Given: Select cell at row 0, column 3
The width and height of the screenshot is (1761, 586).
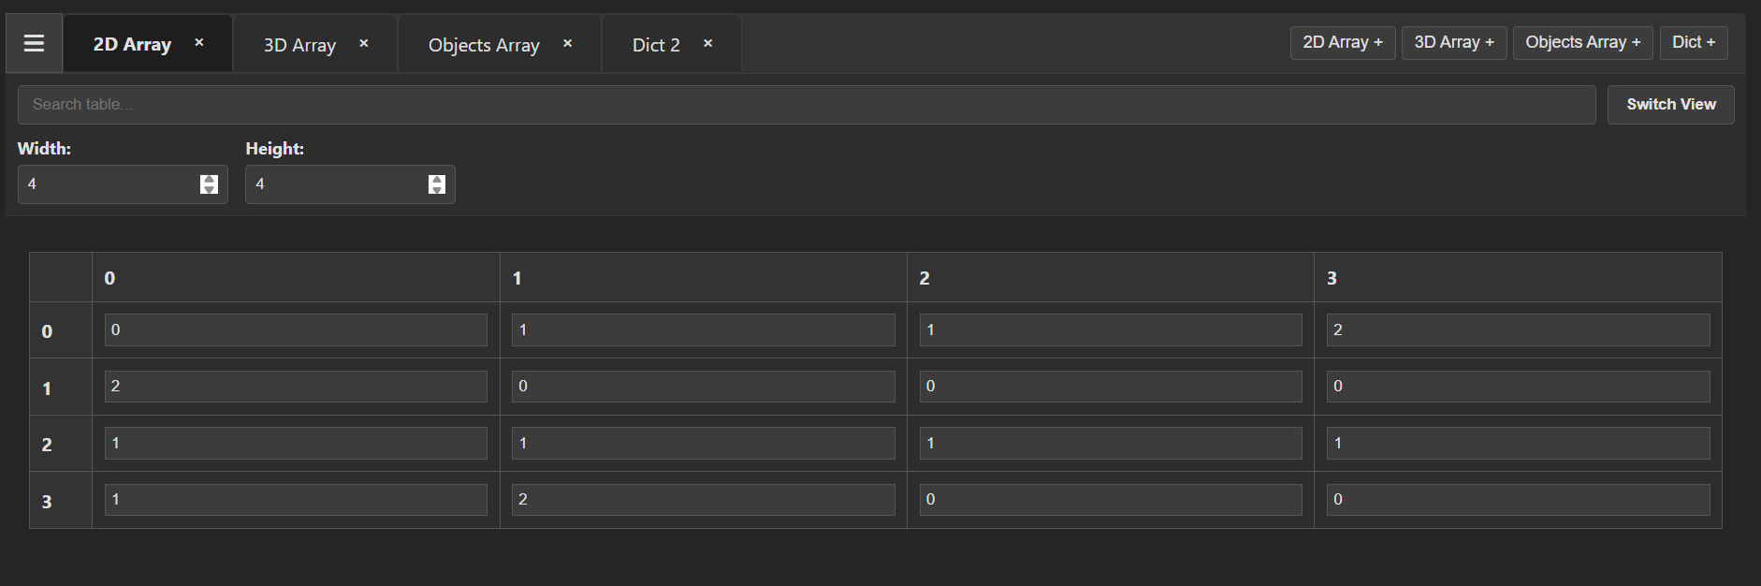Looking at the screenshot, I should click(x=1518, y=330).
